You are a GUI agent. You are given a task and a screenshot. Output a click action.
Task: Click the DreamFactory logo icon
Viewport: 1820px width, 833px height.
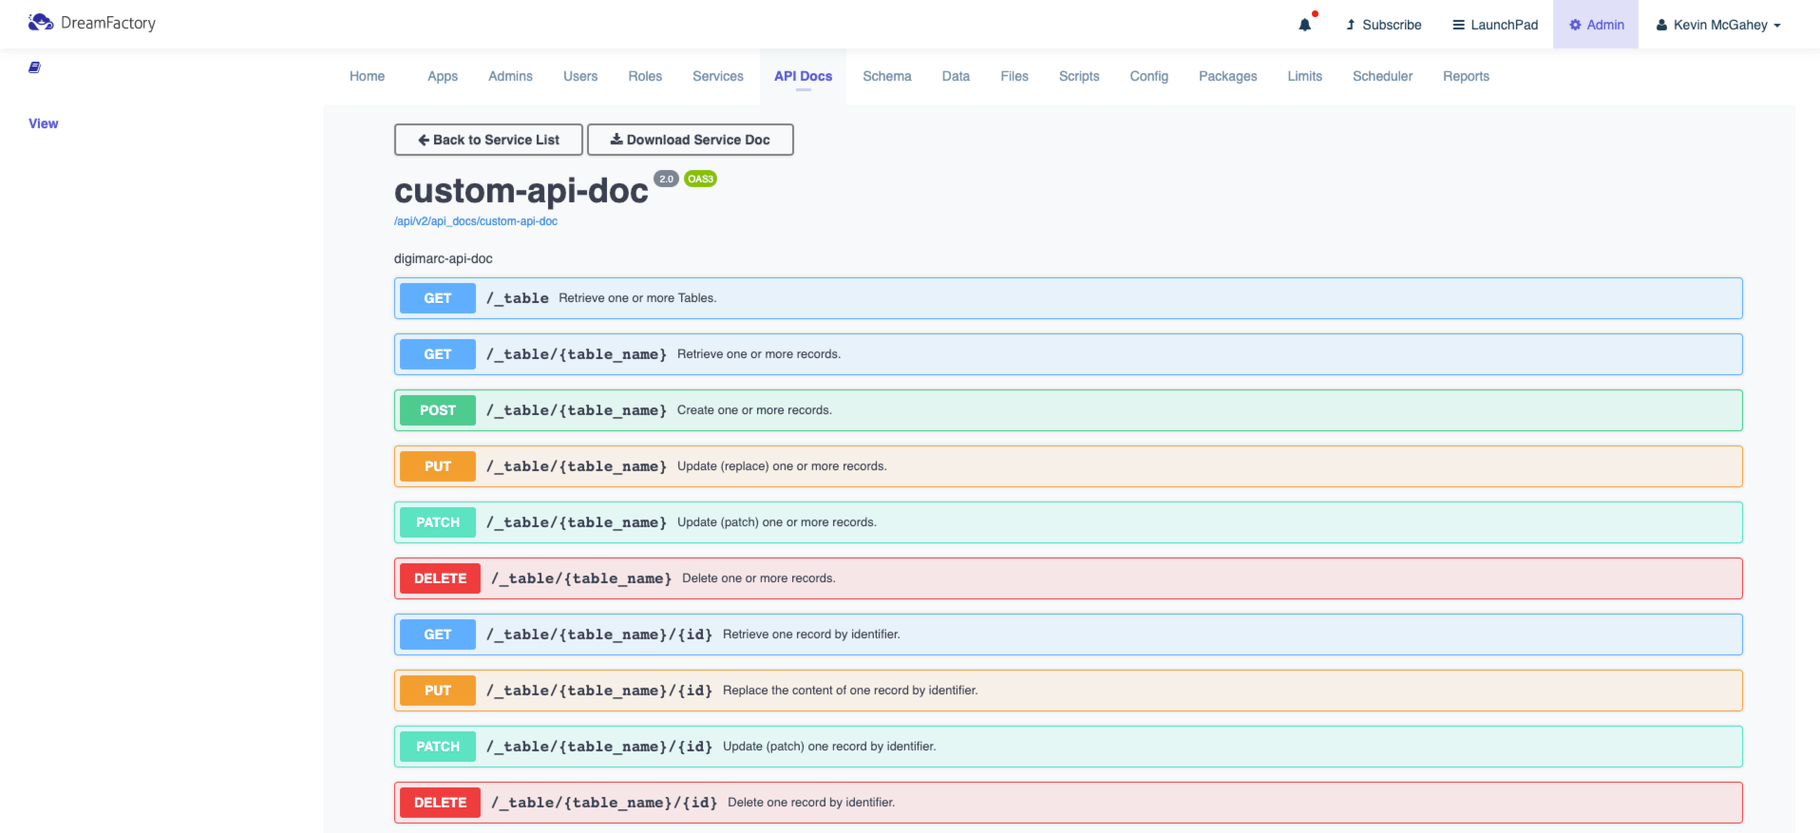(41, 22)
